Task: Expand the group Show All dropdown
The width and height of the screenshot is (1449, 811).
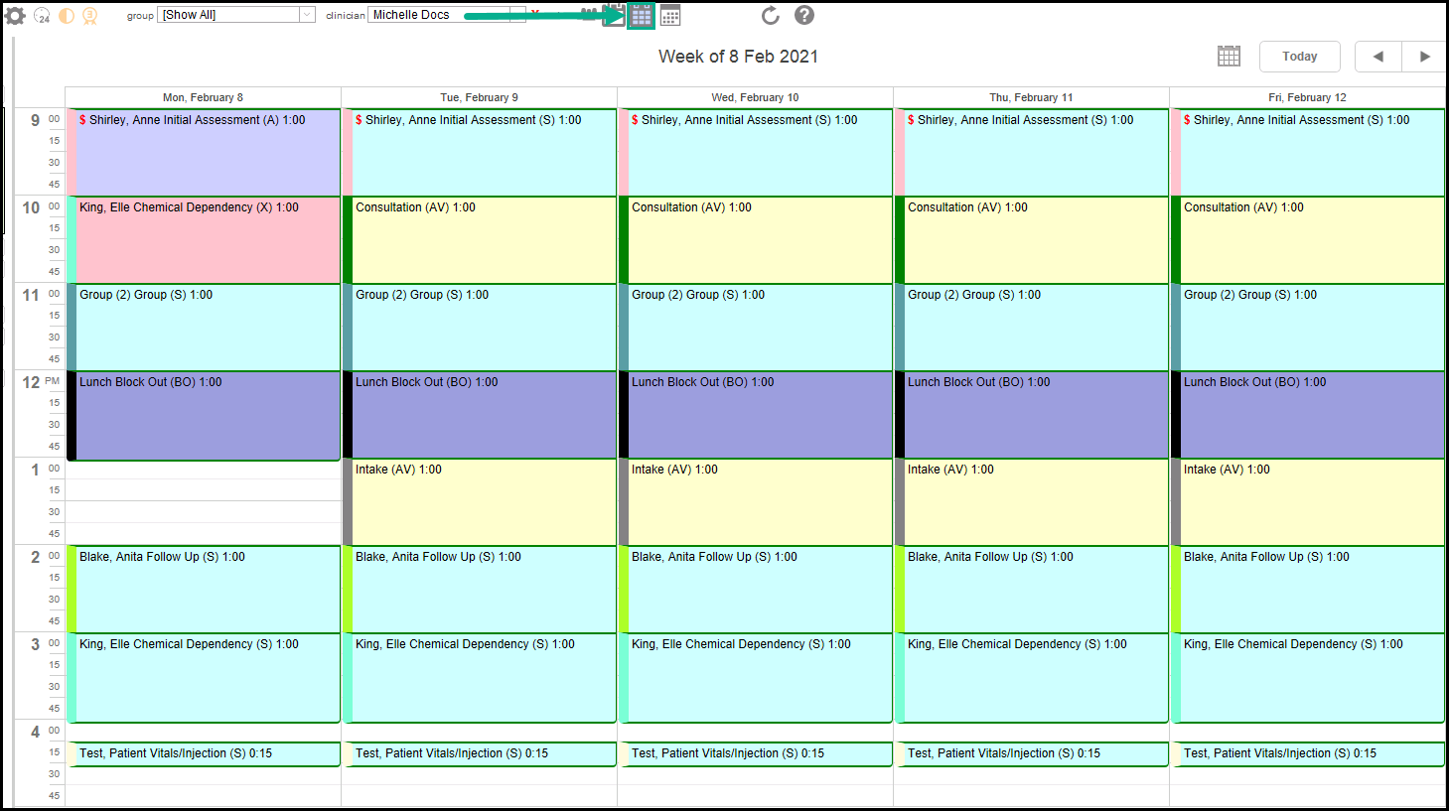Action: tap(307, 15)
